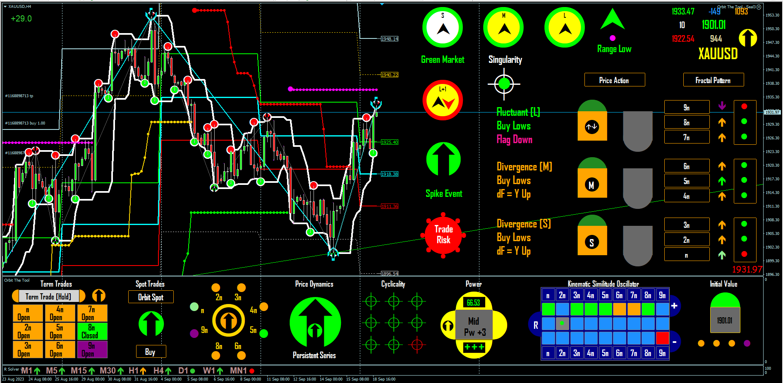Switch to the M1 timeframe
783x383 pixels.
(x=30, y=371)
